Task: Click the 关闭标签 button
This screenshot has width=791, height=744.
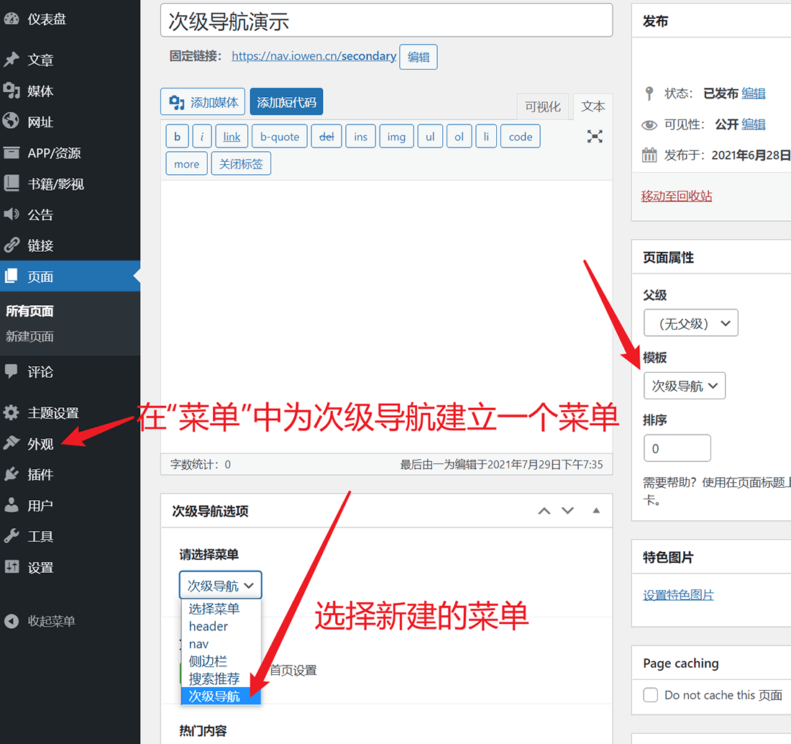Action: 241,163
